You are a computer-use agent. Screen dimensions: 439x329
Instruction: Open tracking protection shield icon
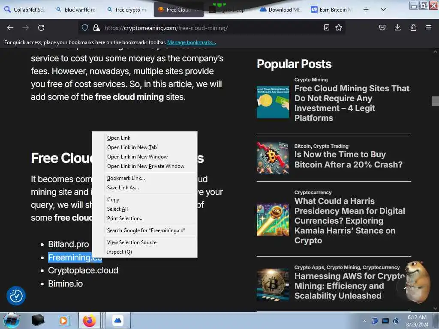coord(85,28)
